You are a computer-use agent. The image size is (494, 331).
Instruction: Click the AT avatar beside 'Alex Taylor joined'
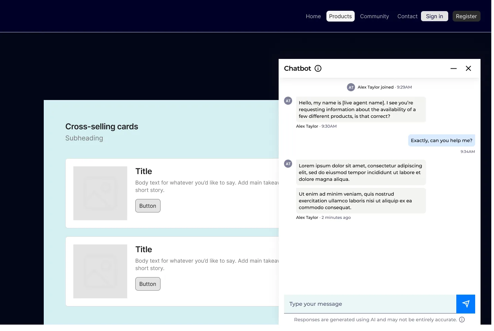351,87
